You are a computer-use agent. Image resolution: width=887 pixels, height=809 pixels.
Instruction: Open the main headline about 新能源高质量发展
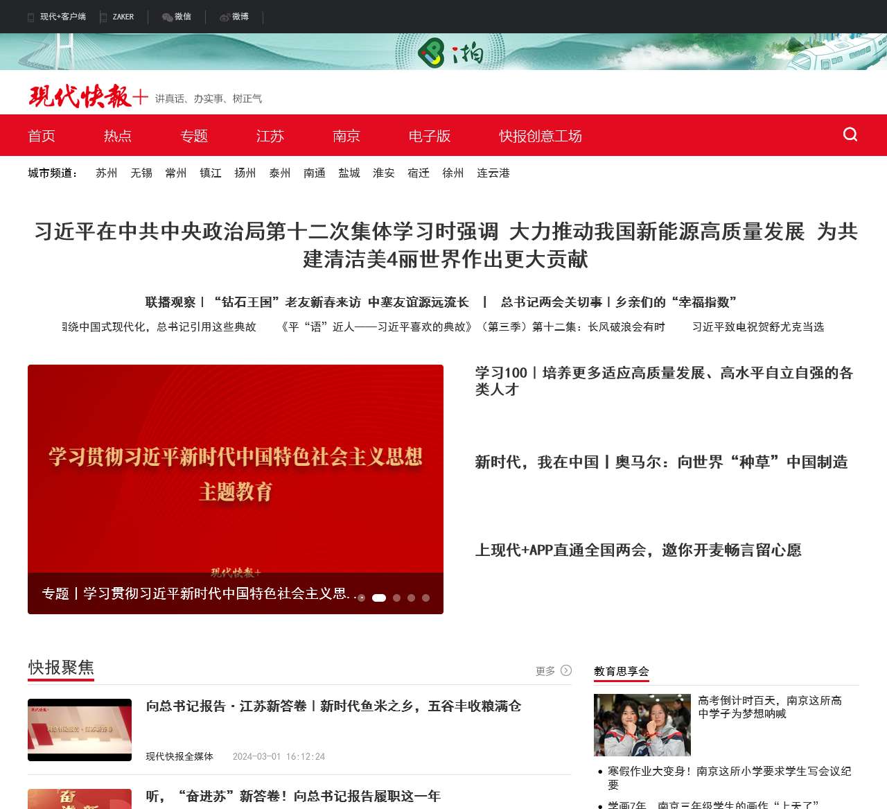click(x=446, y=245)
